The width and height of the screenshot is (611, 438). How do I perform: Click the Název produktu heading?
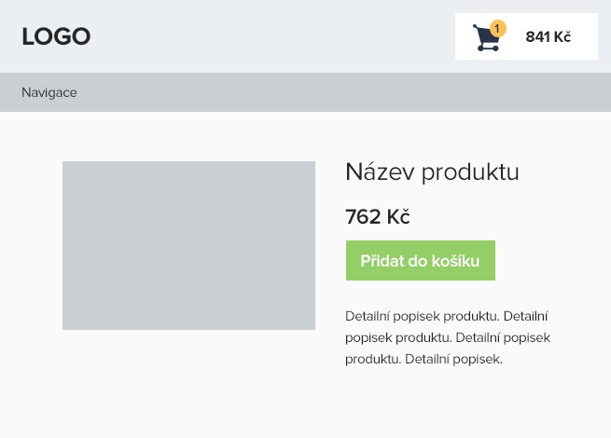click(x=432, y=171)
